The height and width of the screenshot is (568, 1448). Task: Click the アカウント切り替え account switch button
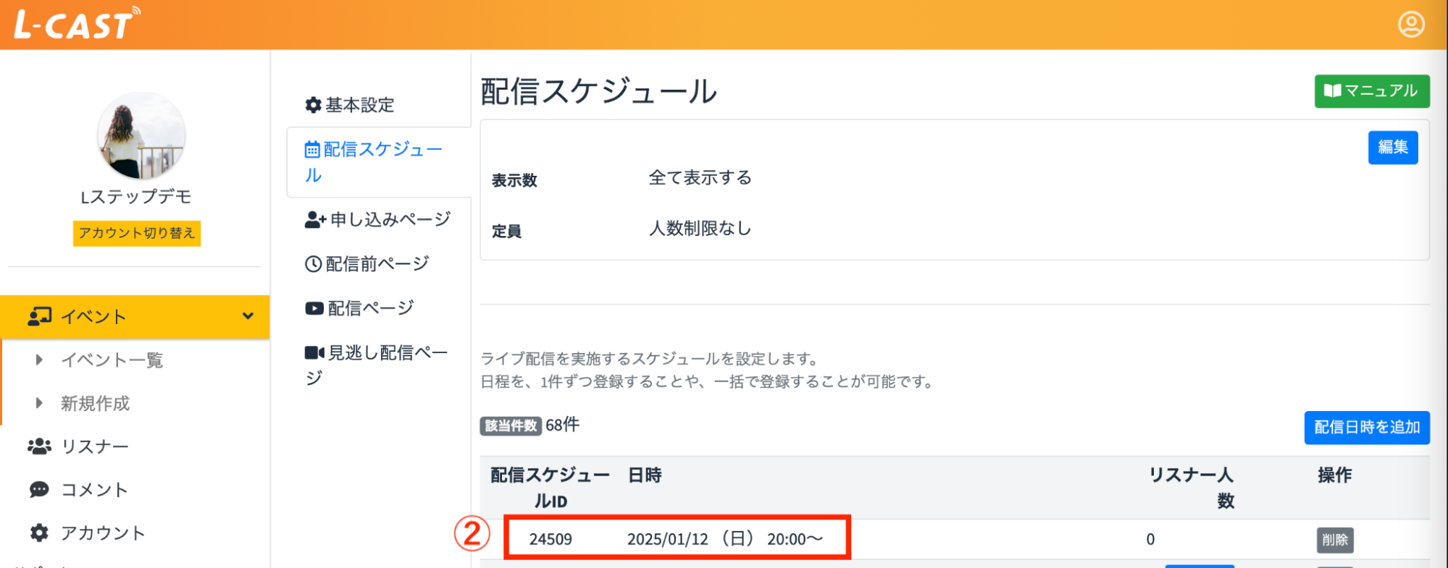136,233
